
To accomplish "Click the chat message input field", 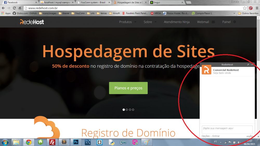I will 227,129.
